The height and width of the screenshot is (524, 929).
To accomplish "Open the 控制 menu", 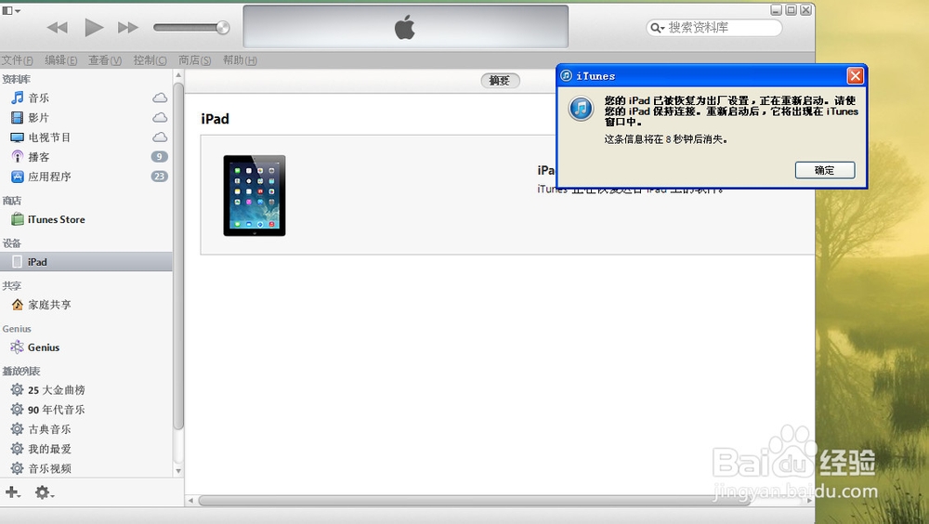I will (150, 60).
